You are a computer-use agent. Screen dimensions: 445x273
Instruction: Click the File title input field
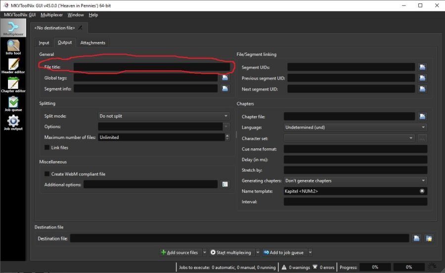[152, 67]
